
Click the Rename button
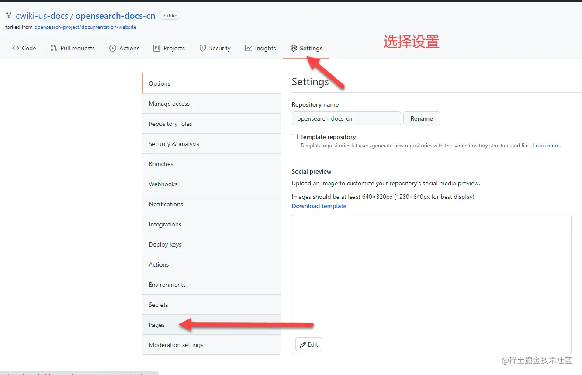coord(421,118)
